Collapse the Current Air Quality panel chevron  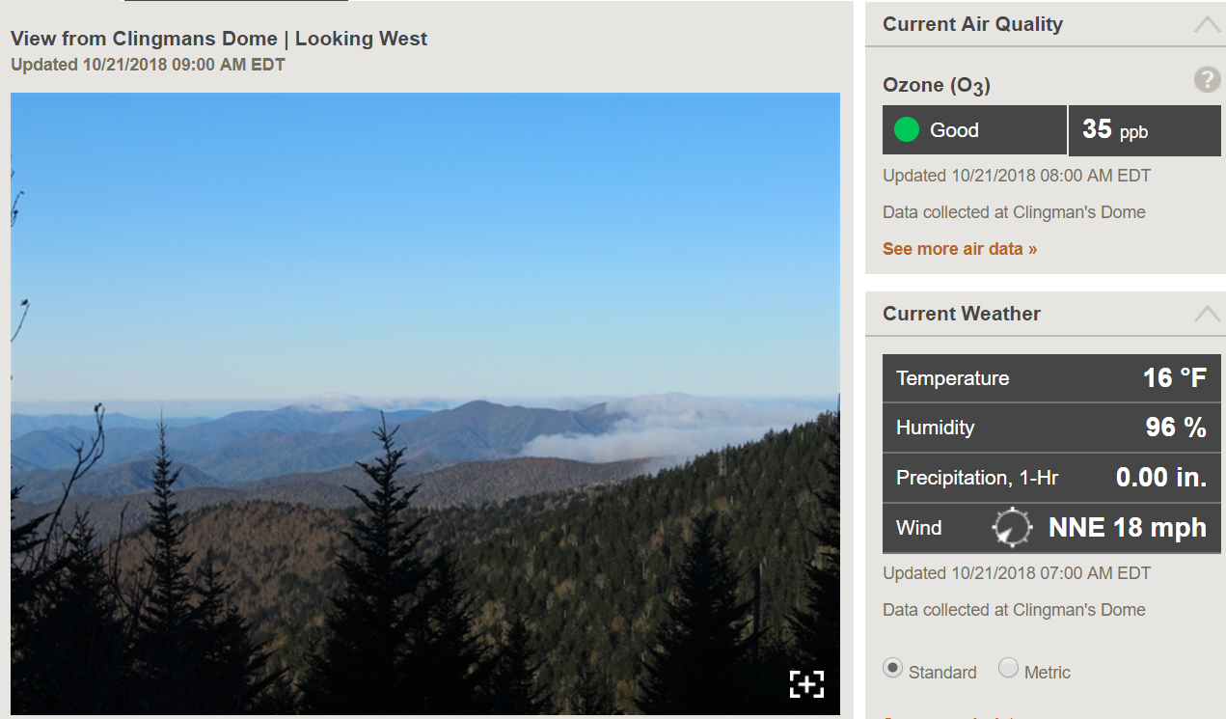1207,24
